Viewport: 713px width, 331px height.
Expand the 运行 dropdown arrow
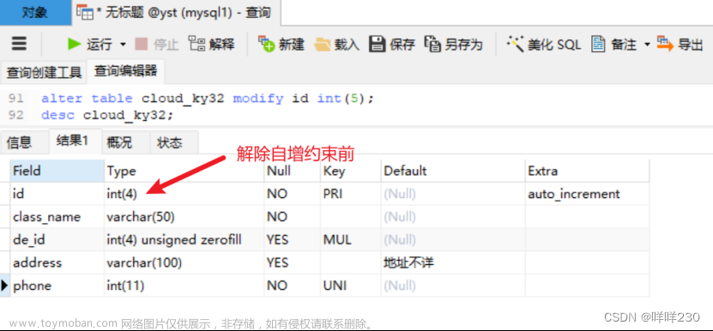pyautogui.click(x=123, y=45)
